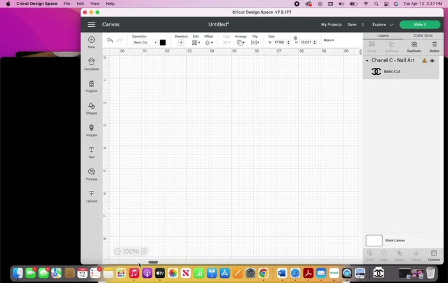The image size is (448, 283).
Task: Click the canvas horizontal scrollbar thumb
Action: click(153, 262)
